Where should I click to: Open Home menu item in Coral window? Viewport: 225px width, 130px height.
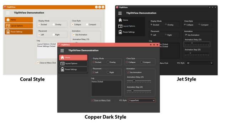click(19, 20)
